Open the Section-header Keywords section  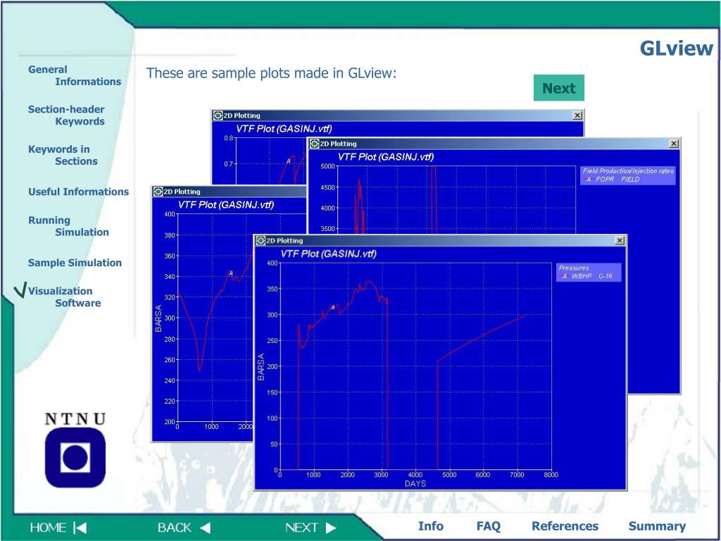(x=66, y=116)
